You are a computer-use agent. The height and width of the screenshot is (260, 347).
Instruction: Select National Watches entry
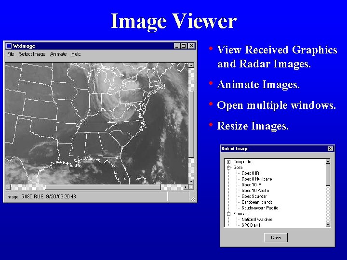pyautogui.click(x=257, y=220)
